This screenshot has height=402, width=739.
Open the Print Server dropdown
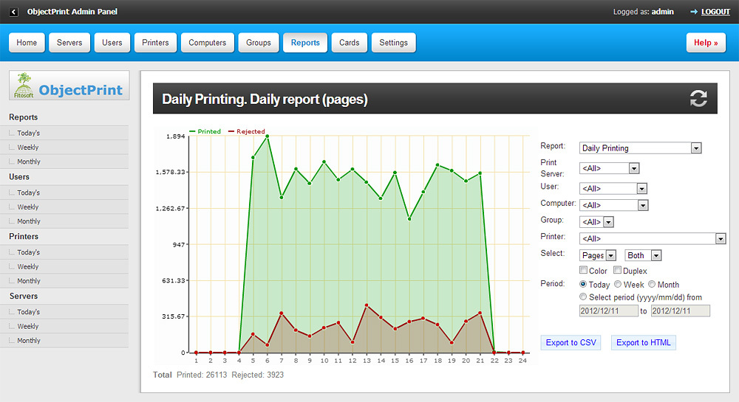[610, 168]
